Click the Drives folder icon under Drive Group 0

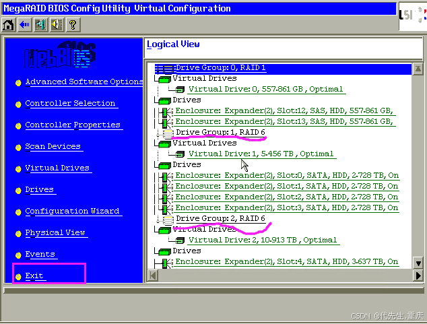coord(164,101)
